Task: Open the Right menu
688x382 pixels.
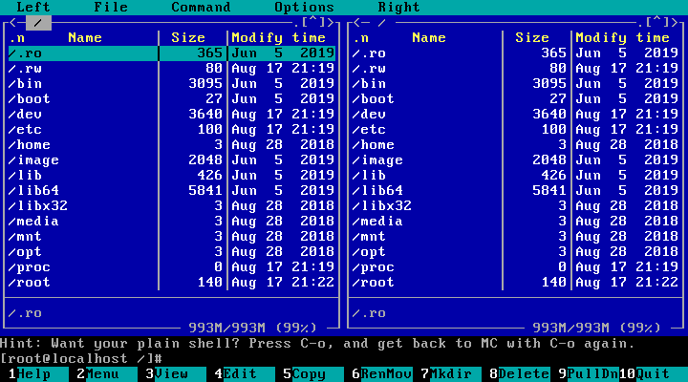Action: [x=398, y=7]
